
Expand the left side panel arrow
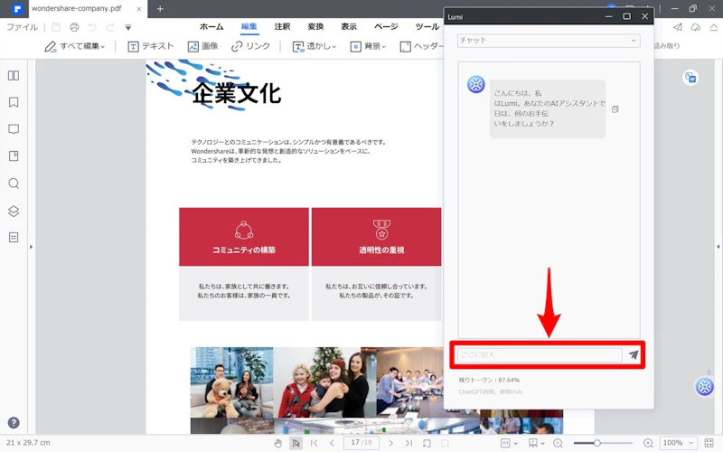(31, 247)
